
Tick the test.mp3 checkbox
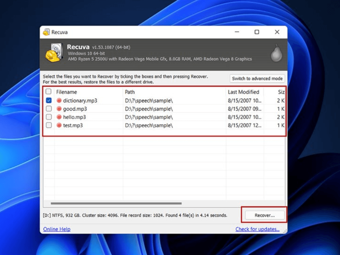[x=49, y=126]
